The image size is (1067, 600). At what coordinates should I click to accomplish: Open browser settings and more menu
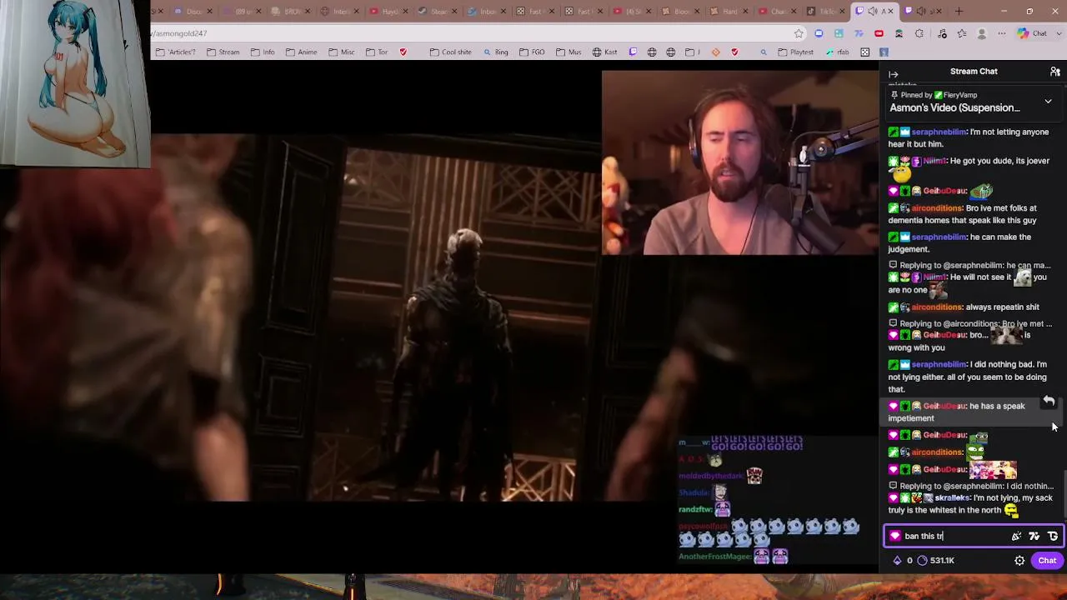[1002, 33]
